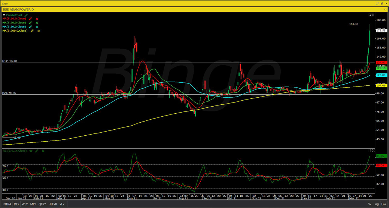Edit the MA(S,50.0,Close) indicator
Viewport: 389px width, 208px height.
point(30,27)
